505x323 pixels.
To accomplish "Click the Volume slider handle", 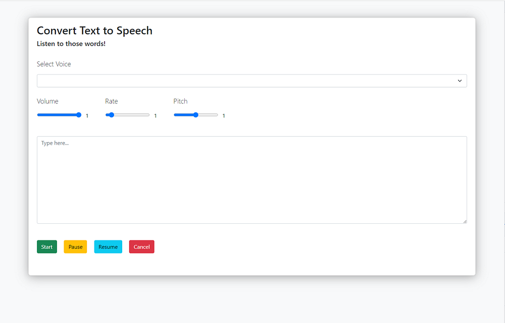I will 79,115.
